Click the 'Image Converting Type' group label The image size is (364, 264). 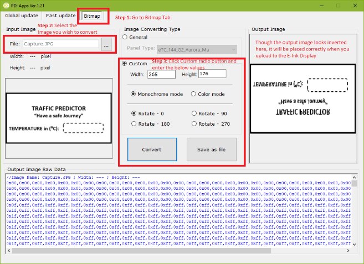pos(152,29)
